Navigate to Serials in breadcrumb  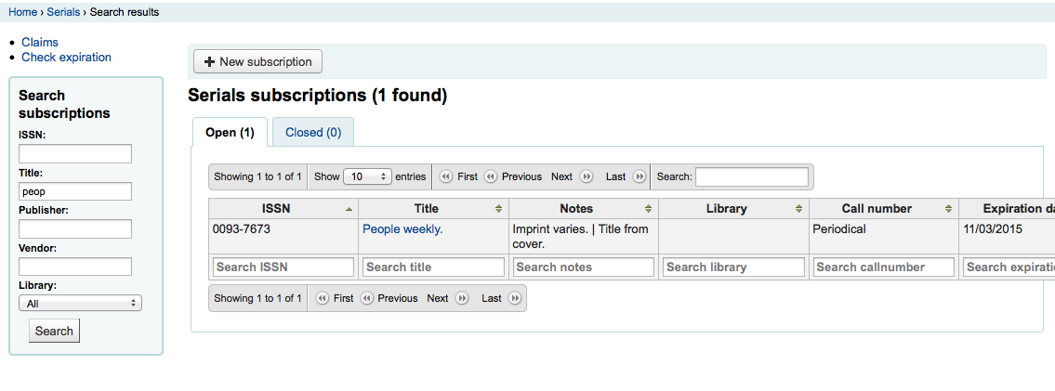point(63,12)
